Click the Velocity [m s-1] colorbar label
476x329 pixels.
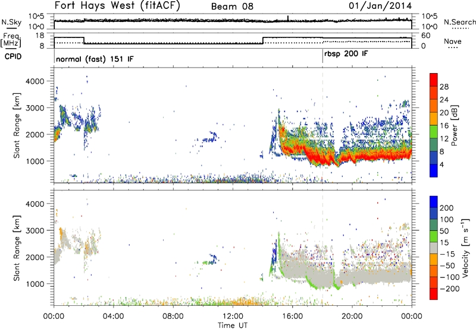(465, 248)
